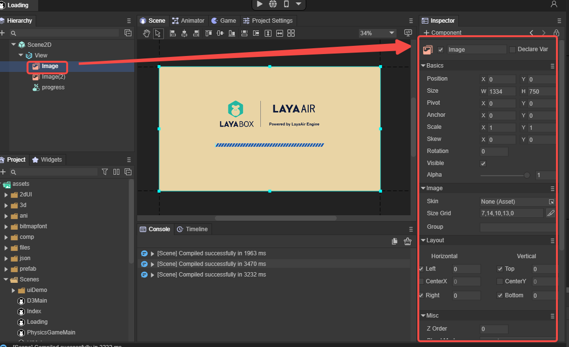569x347 pixels.
Task: Switch to the Animator tab
Action: coord(188,21)
